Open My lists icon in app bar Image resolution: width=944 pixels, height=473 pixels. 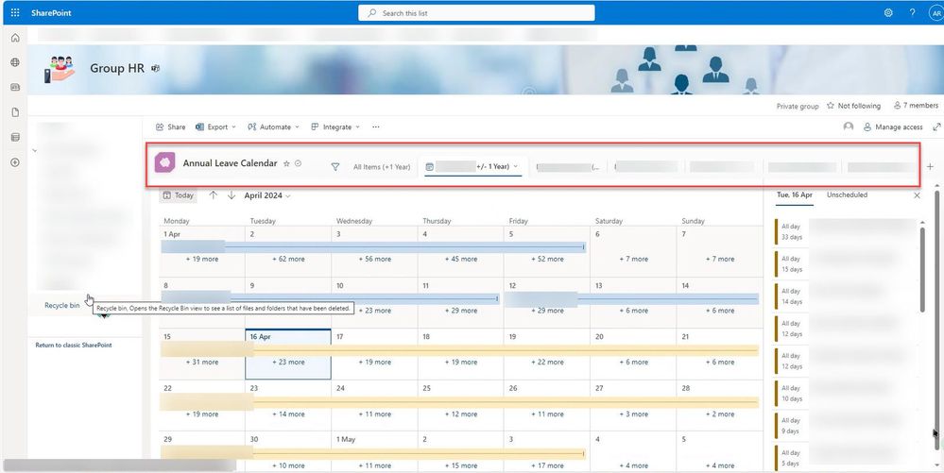tap(15, 137)
